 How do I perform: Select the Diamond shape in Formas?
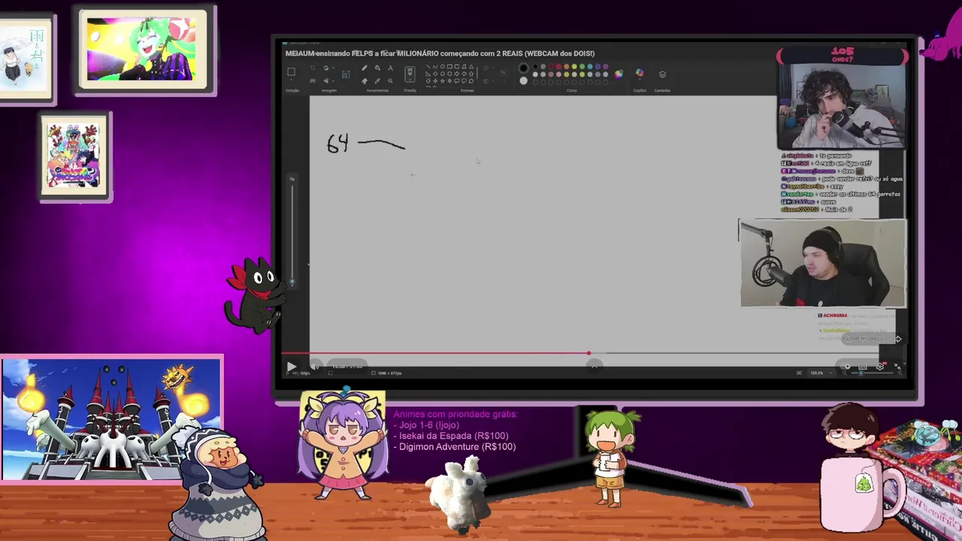point(435,74)
